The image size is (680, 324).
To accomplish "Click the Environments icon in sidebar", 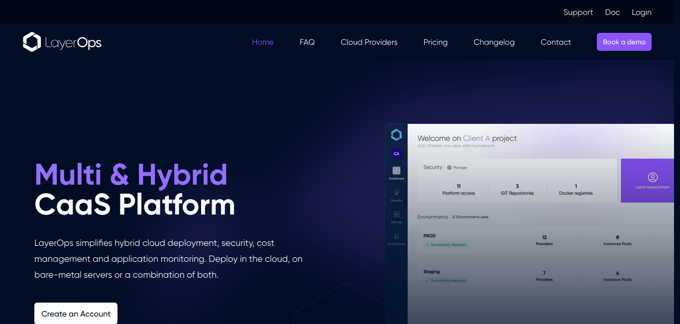I will tap(396, 236).
